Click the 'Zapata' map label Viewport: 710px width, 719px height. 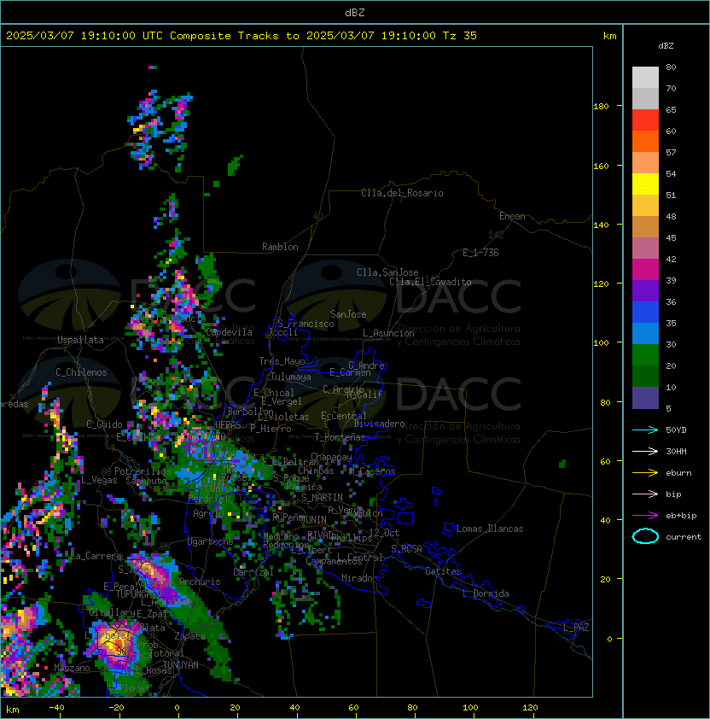point(189,636)
